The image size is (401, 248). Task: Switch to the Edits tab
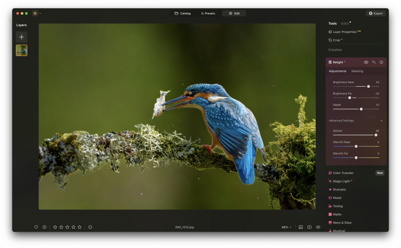[345, 24]
